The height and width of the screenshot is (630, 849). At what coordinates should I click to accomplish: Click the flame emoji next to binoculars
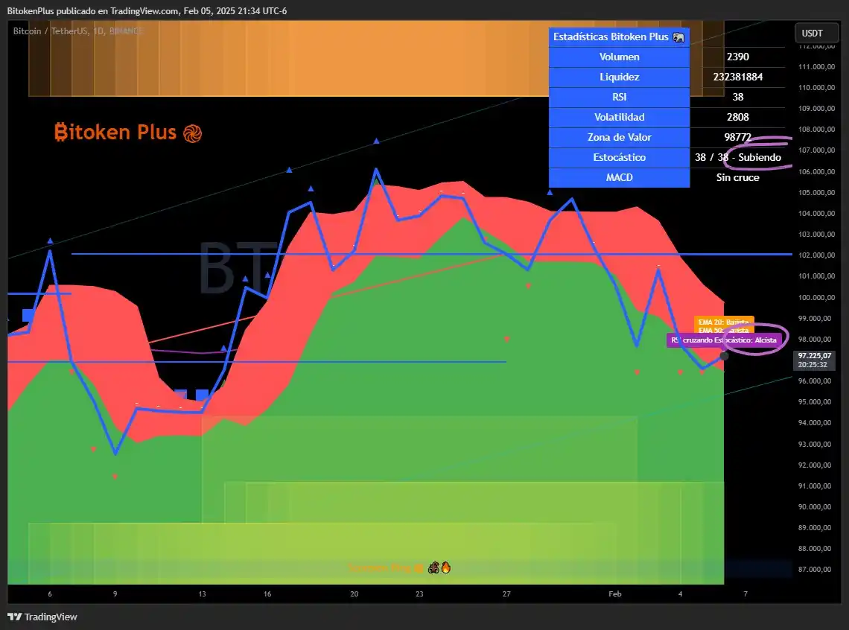click(x=446, y=567)
